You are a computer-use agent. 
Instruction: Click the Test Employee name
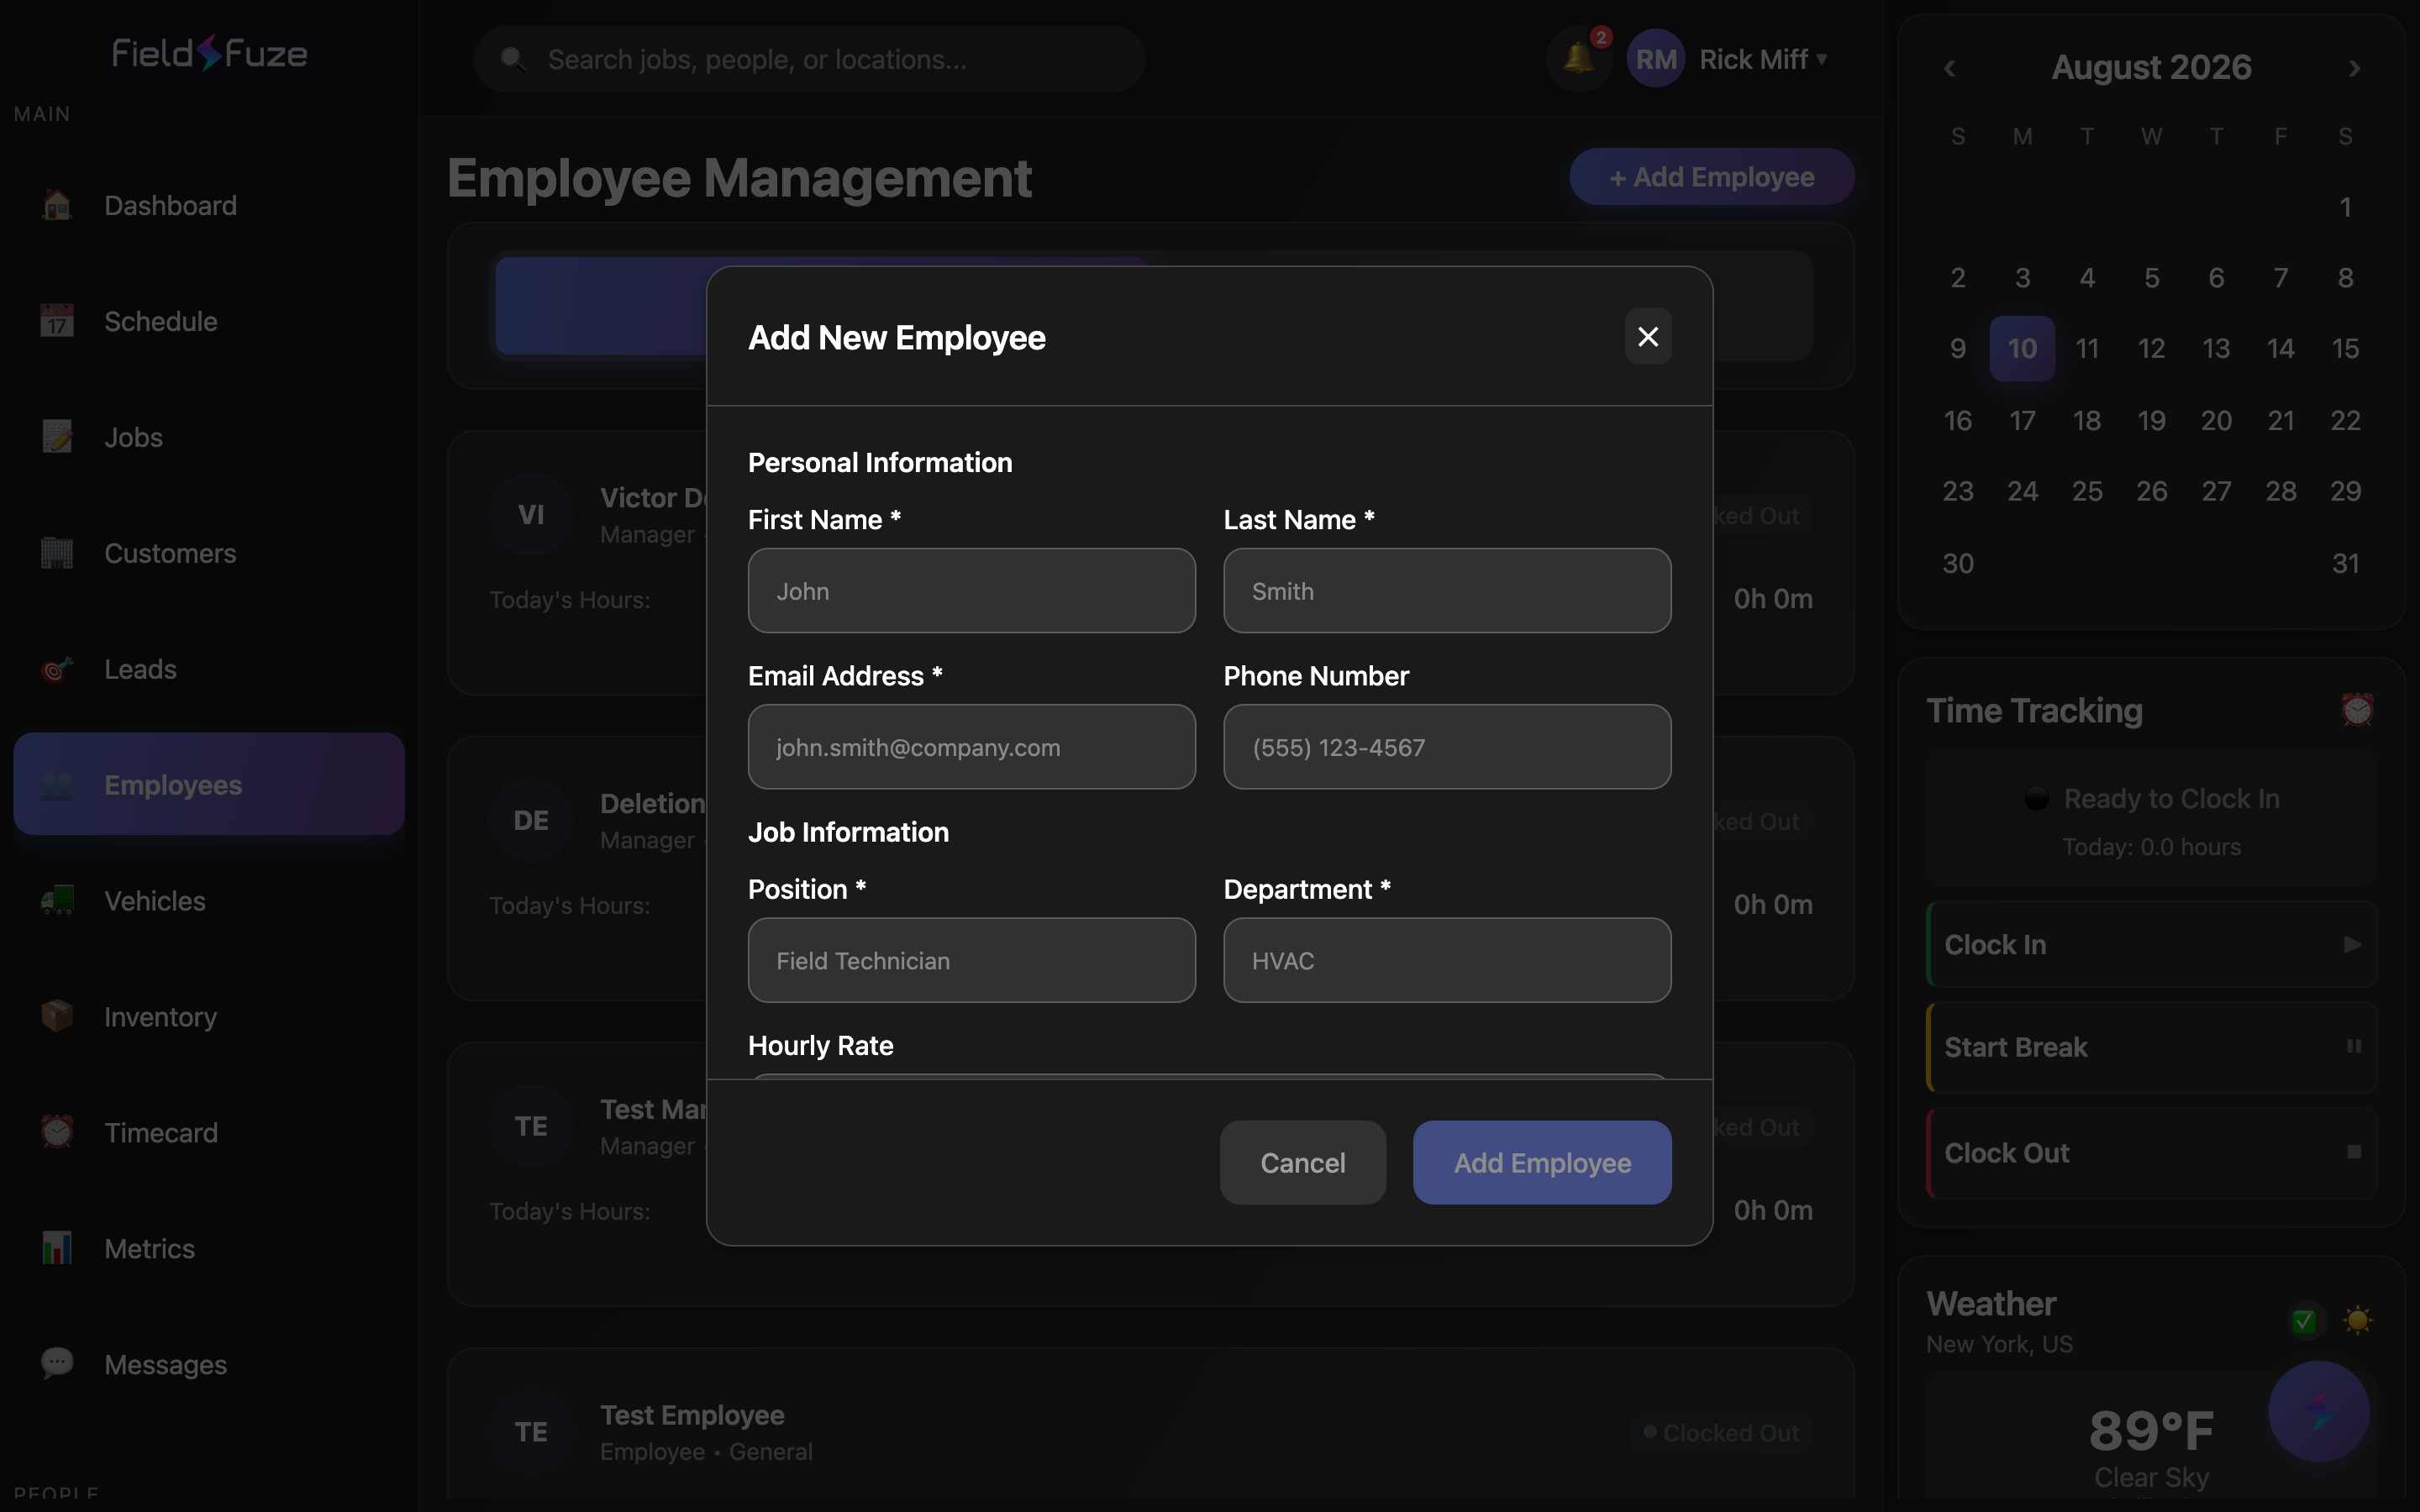pyautogui.click(x=692, y=1415)
